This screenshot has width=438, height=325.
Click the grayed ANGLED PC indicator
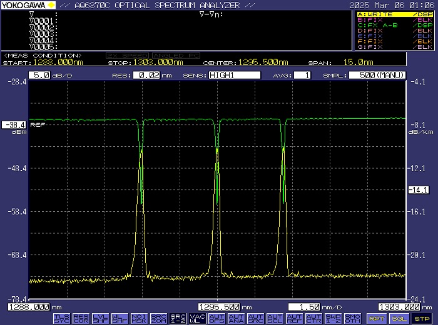coord(176,56)
